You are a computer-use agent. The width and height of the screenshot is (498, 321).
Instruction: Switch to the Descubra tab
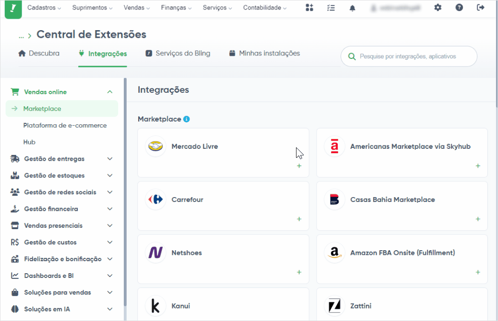click(x=39, y=53)
